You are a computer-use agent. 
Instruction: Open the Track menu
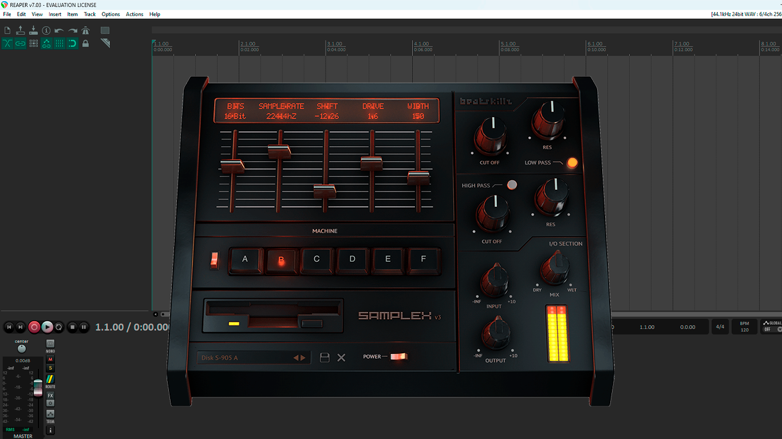(90, 14)
